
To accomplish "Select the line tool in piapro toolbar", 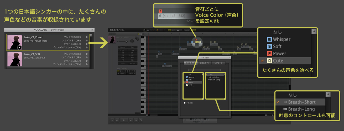I will coord(154,30).
